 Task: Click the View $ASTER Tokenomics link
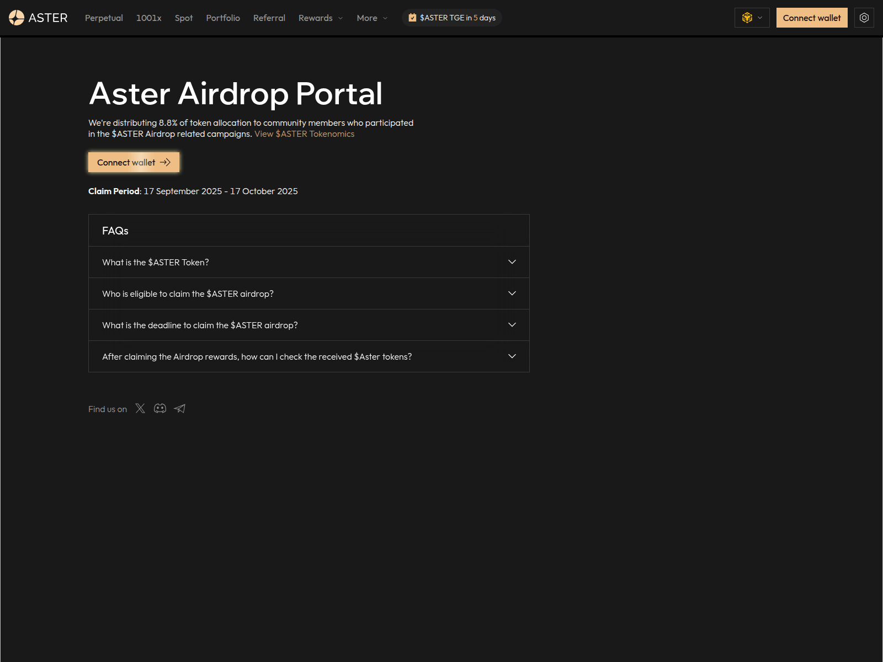304,134
